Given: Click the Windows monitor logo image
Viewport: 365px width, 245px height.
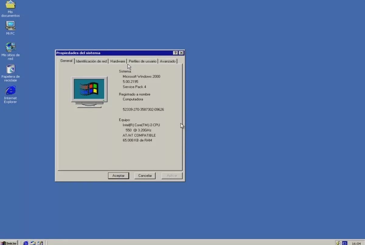Looking at the screenshot, I should pos(89,92).
